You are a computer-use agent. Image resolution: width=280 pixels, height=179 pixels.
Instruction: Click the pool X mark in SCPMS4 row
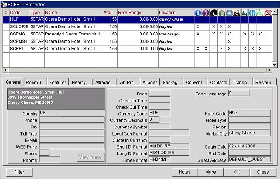click(229, 42)
